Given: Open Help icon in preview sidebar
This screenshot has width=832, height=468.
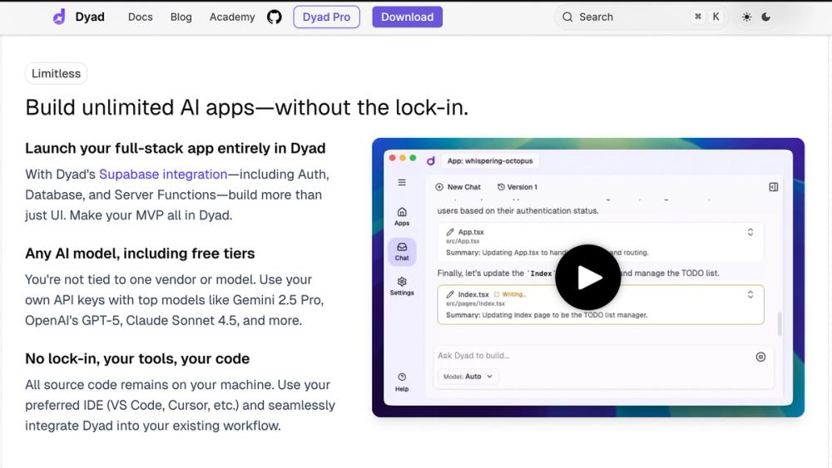Looking at the screenshot, I should point(402,377).
